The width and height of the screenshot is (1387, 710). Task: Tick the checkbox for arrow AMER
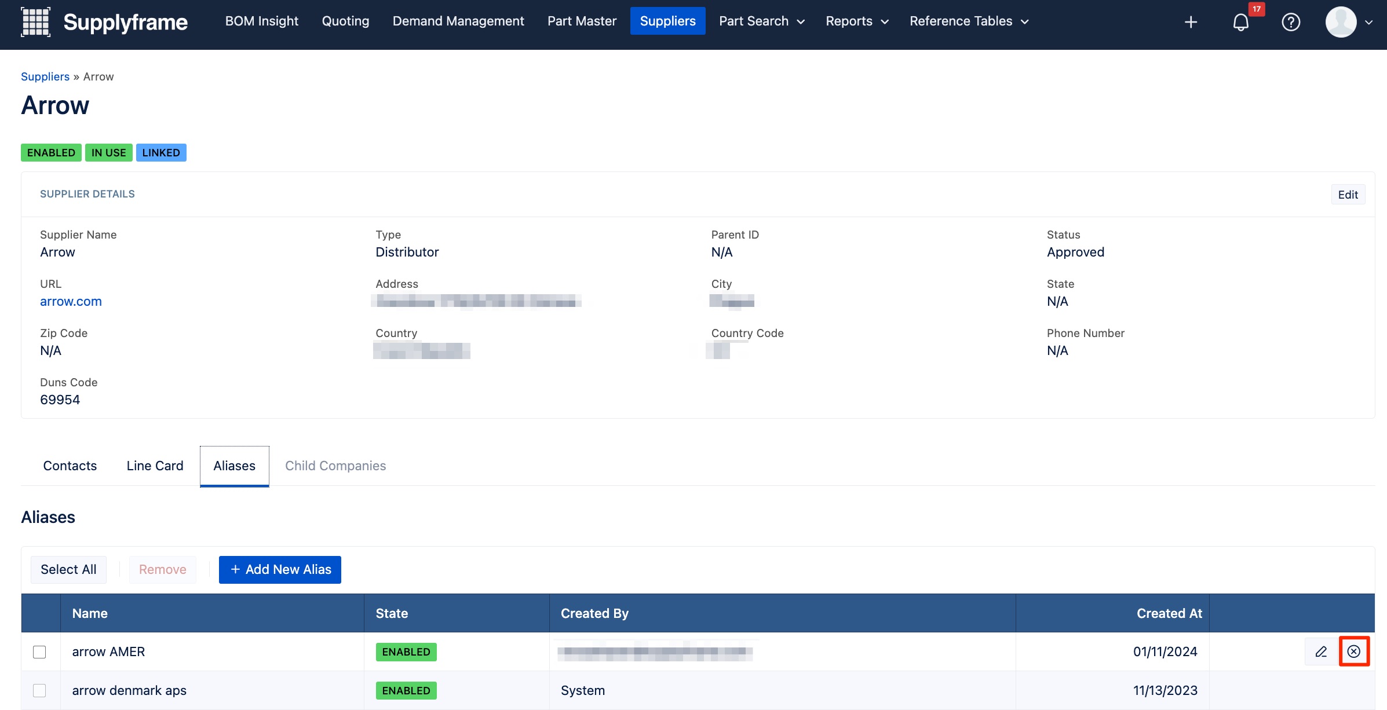39,652
